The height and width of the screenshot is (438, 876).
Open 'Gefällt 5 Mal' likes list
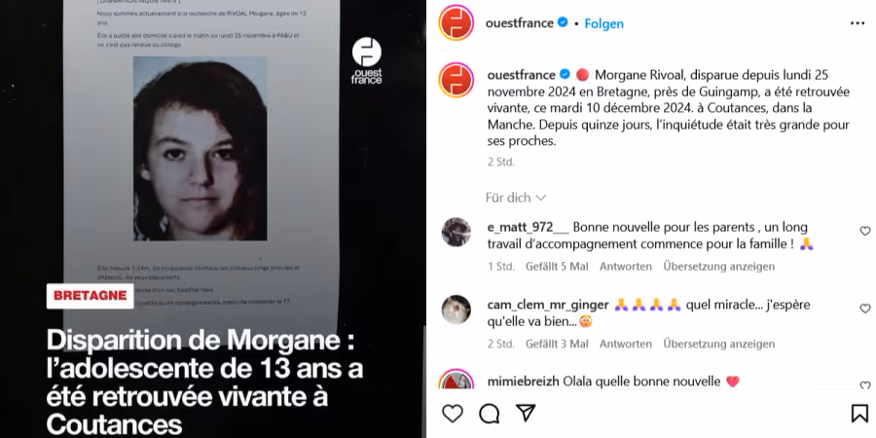click(557, 267)
